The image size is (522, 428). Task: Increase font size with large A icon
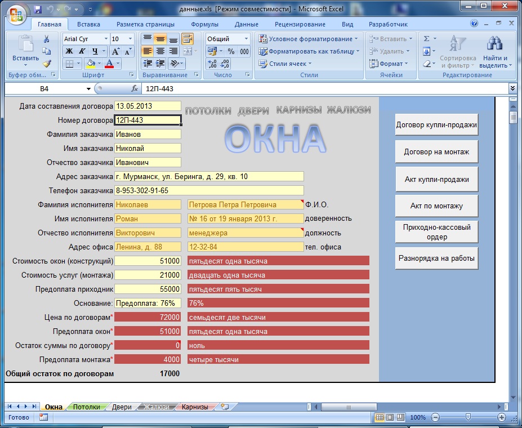click(x=115, y=51)
